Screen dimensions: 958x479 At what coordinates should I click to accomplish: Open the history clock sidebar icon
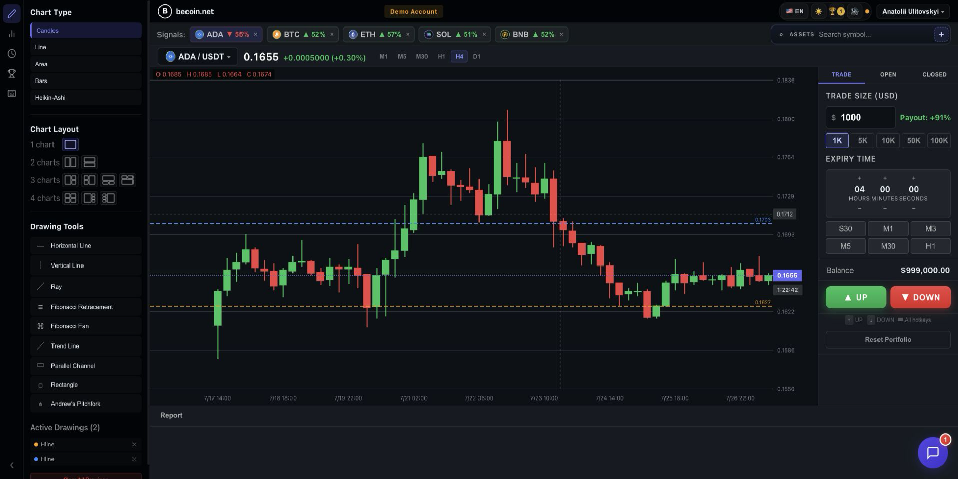coord(12,54)
